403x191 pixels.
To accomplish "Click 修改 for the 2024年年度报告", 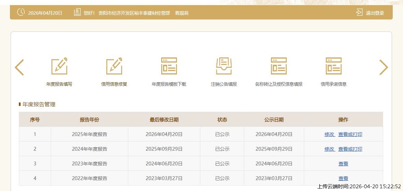I will coord(329,149).
